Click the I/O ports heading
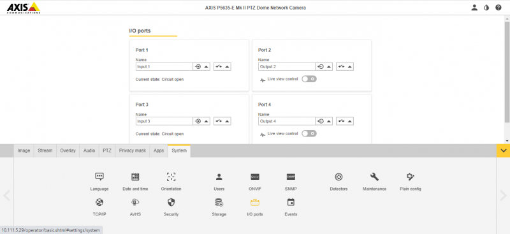This screenshot has width=510, height=234. [x=140, y=31]
